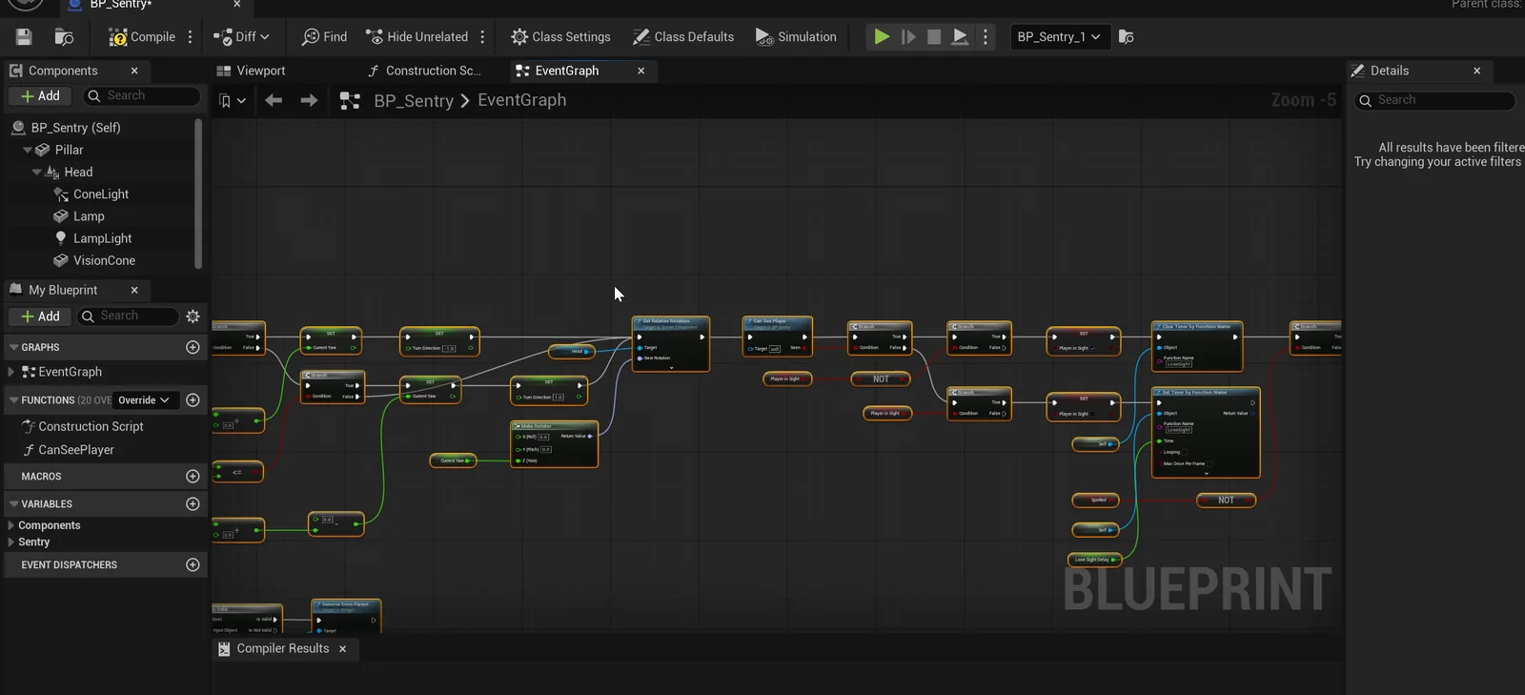Start Play in editor
The width and height of the screenshot is (1525, 695).
pyautogui.click(x=882, y=37)
